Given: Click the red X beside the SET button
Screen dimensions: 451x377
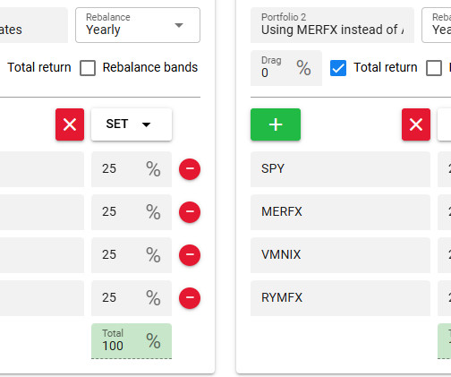Looking at the screenshot, I should 70,124.
